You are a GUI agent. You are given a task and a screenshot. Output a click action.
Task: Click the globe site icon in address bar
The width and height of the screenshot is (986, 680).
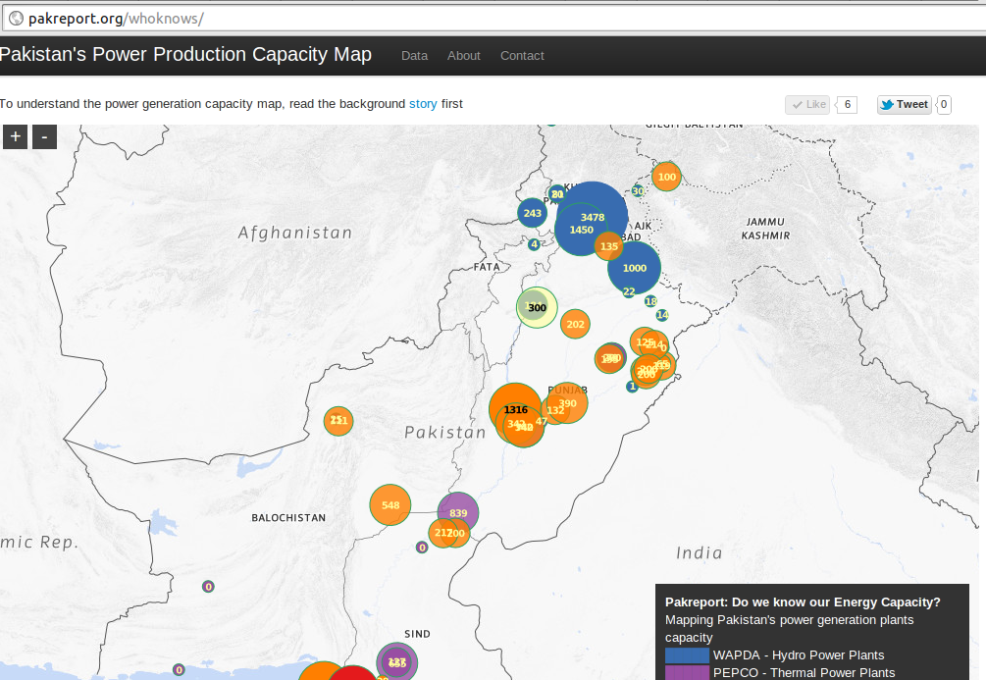[x=17, y=19]
